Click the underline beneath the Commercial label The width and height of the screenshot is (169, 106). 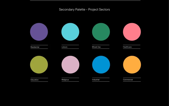click(x=132, y=82)
